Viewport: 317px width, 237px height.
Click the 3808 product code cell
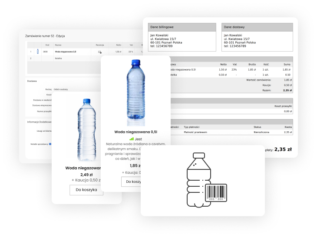45,52
